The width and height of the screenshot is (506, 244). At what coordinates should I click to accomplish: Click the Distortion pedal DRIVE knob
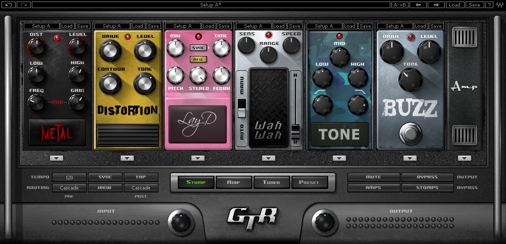point(110,51)
